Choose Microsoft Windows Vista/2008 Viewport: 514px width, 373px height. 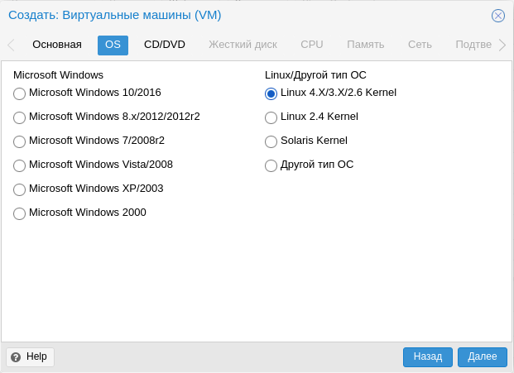(19, 165)
